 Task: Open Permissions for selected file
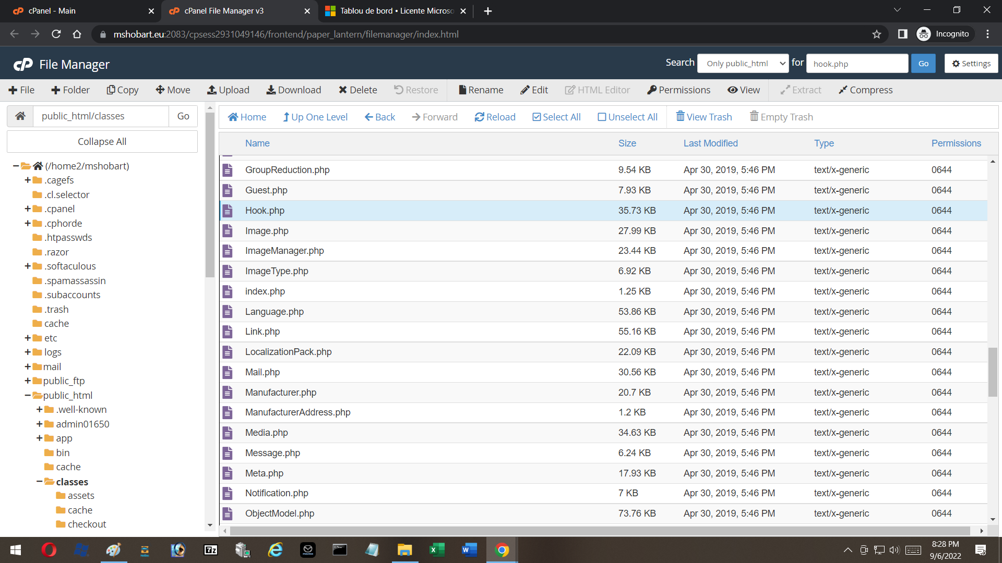(678, 90)
